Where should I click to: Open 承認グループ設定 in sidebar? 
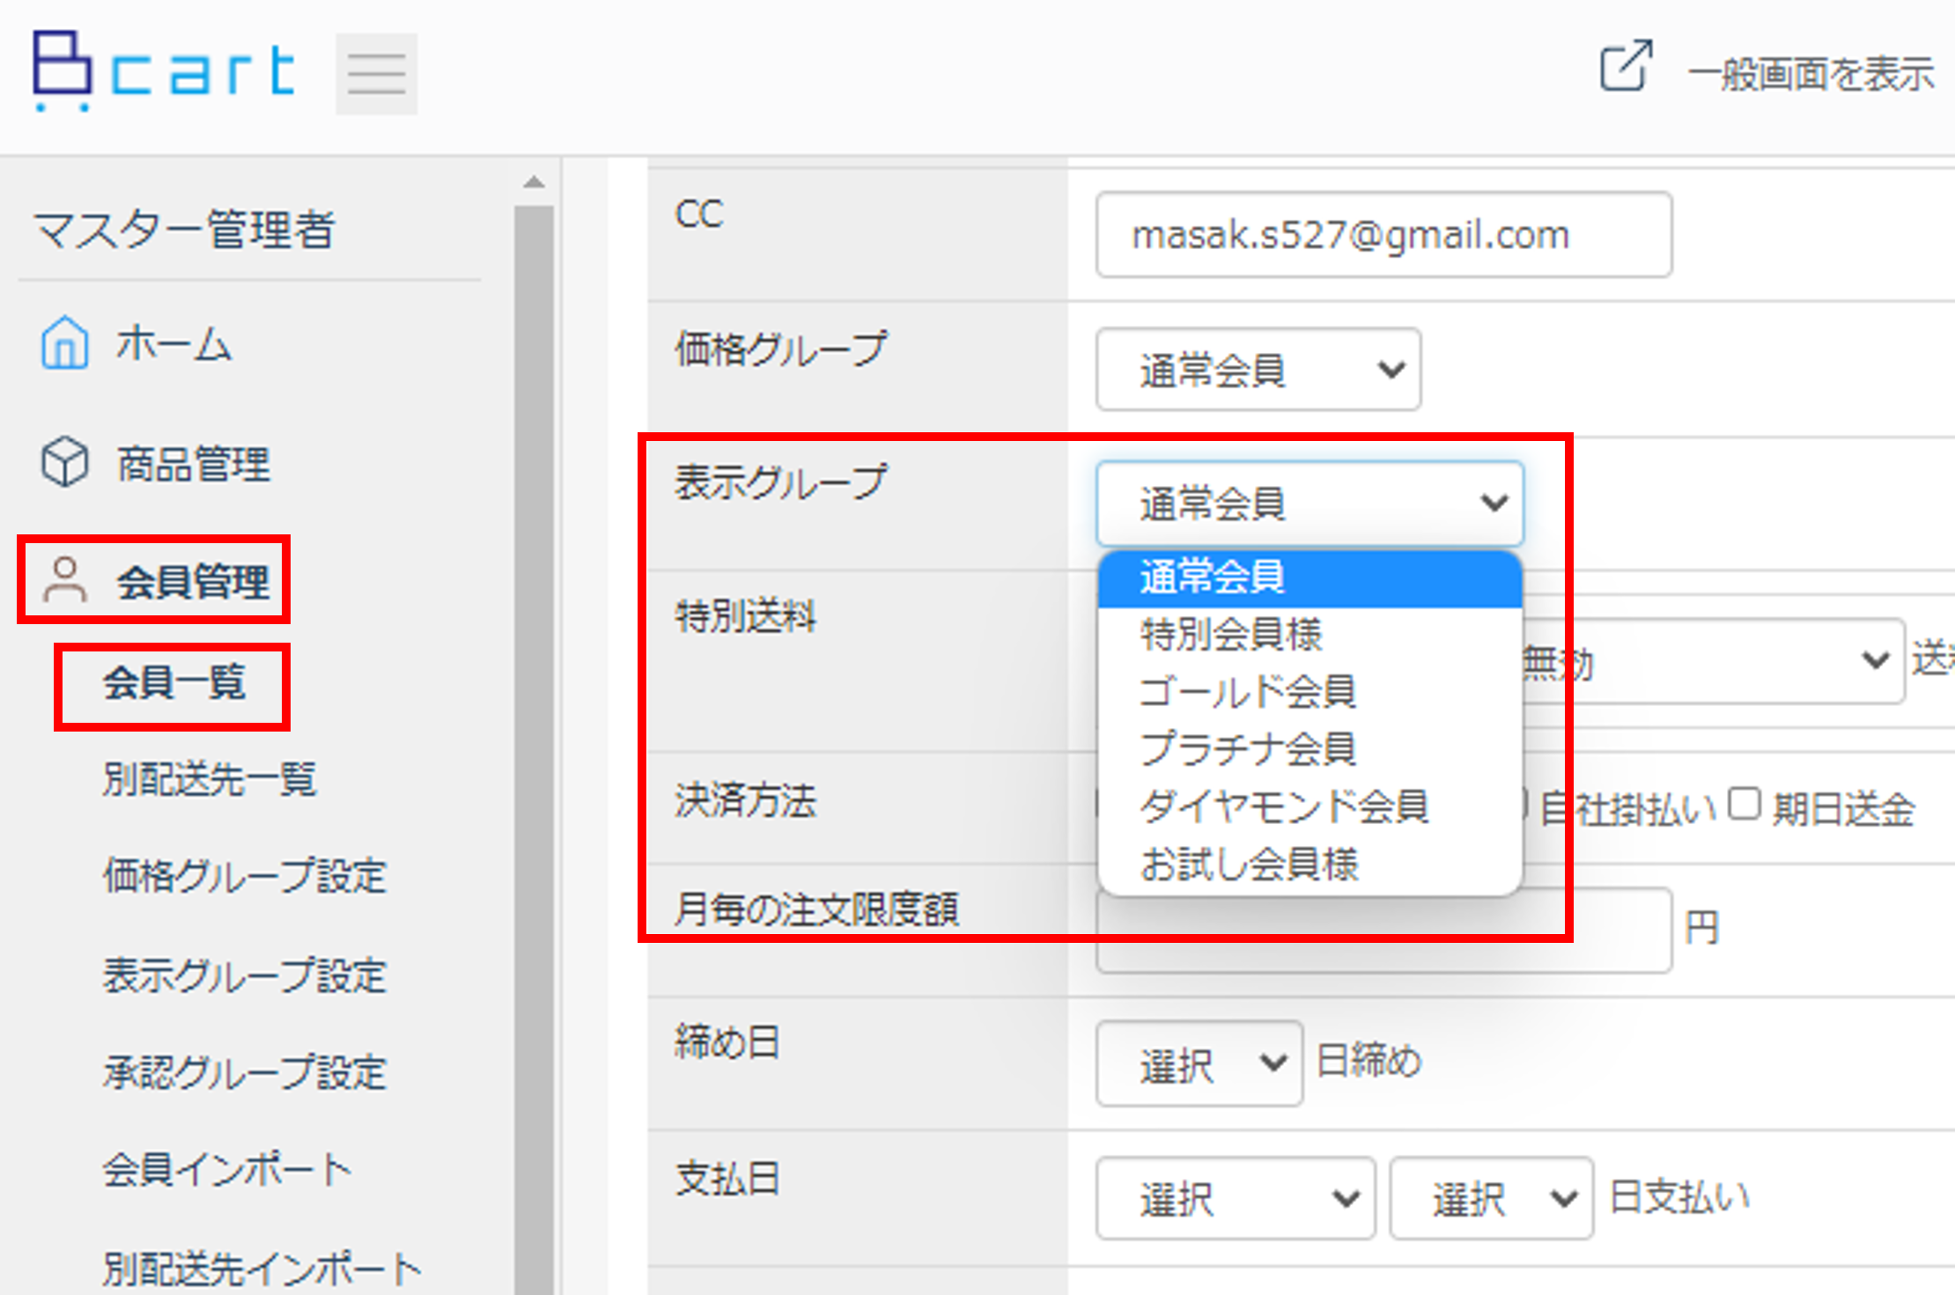[244, 1071]
